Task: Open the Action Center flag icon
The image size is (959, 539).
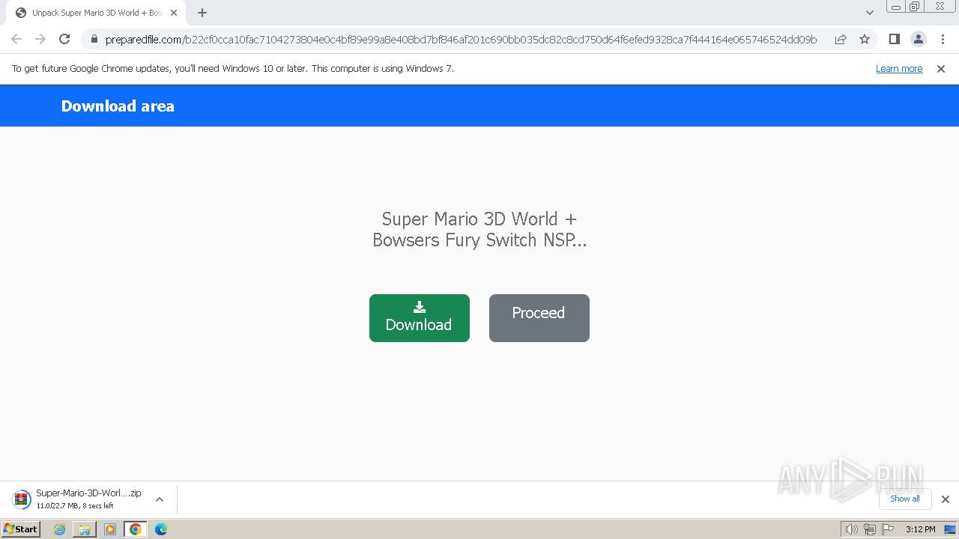Action: click(887, 529)
